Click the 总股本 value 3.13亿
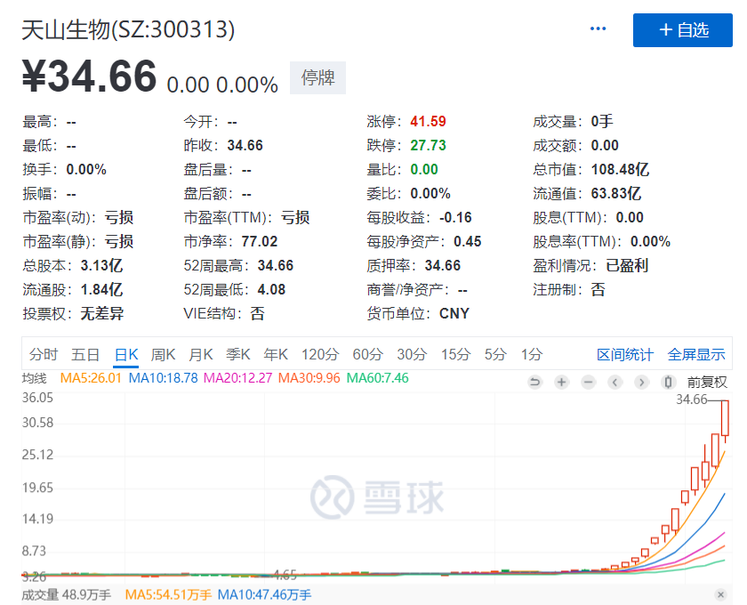Screen dimensions: 747x605 click(101, 265)
